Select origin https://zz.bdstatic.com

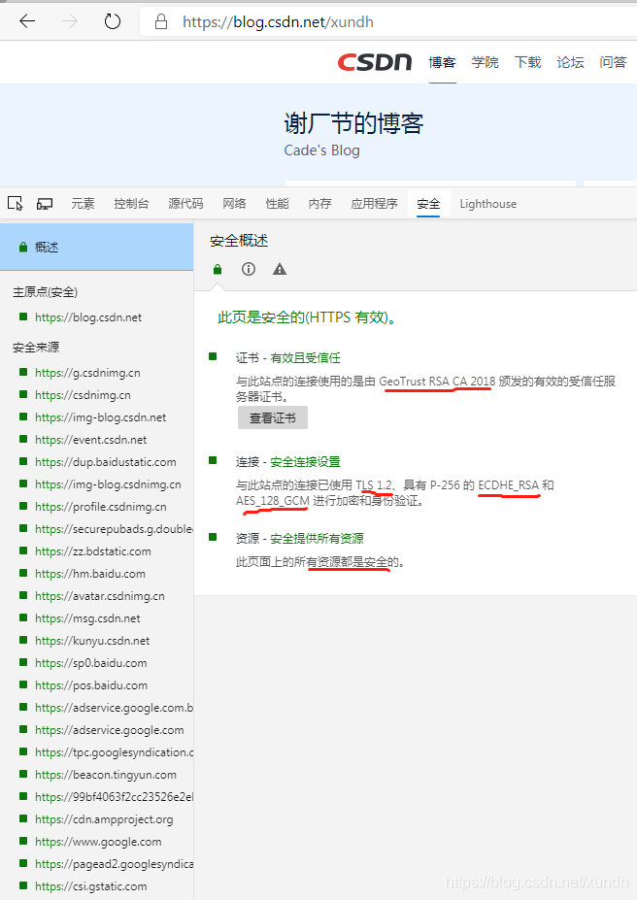tap(93, 551)
